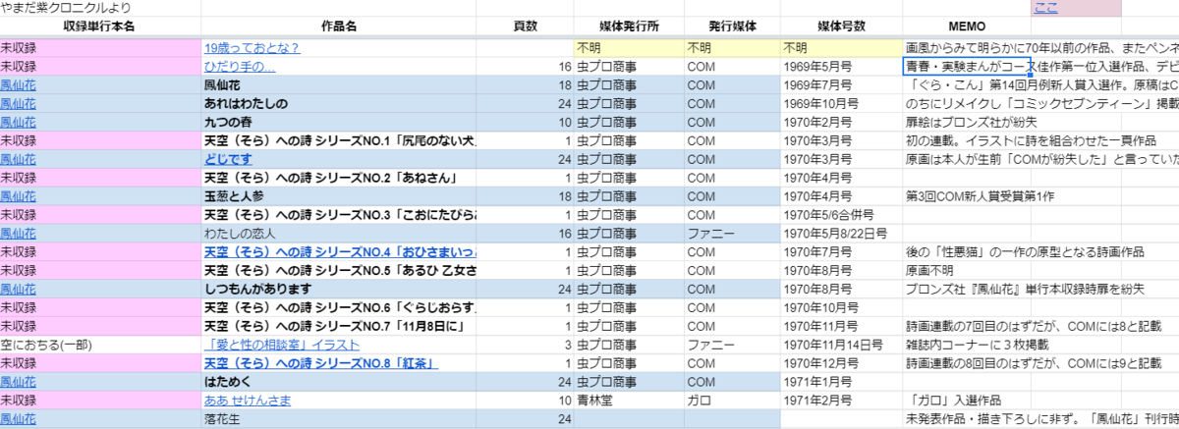
Task: Select the '1969年7月号' issue cell
Action: (841, 84)
